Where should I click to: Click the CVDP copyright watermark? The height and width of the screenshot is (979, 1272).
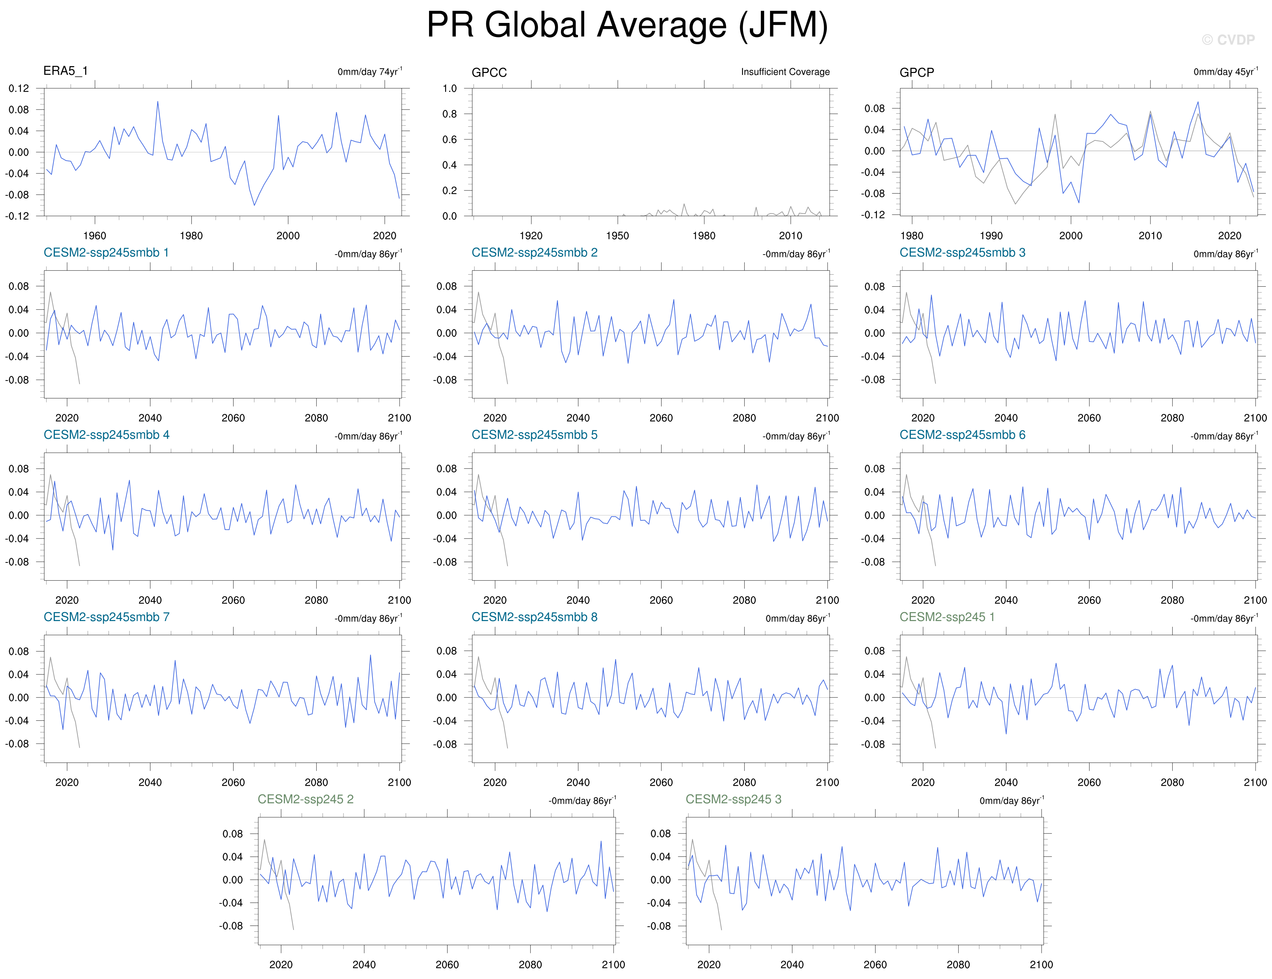coord(1228,40)
